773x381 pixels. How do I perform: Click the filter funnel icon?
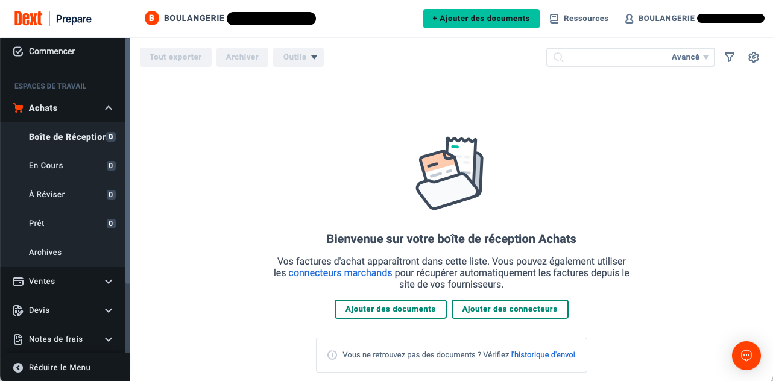(x=730, y=57)
